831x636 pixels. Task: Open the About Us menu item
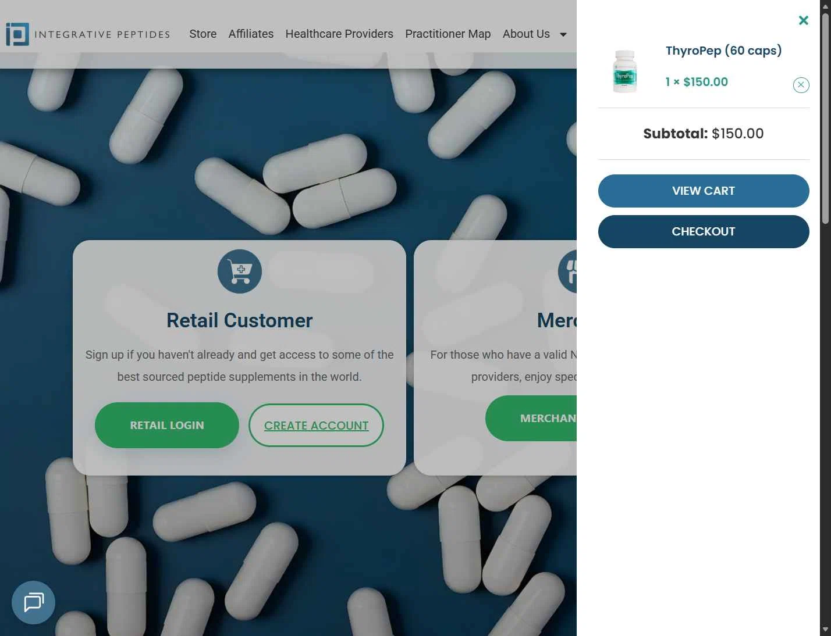click(x=526, y=34)
